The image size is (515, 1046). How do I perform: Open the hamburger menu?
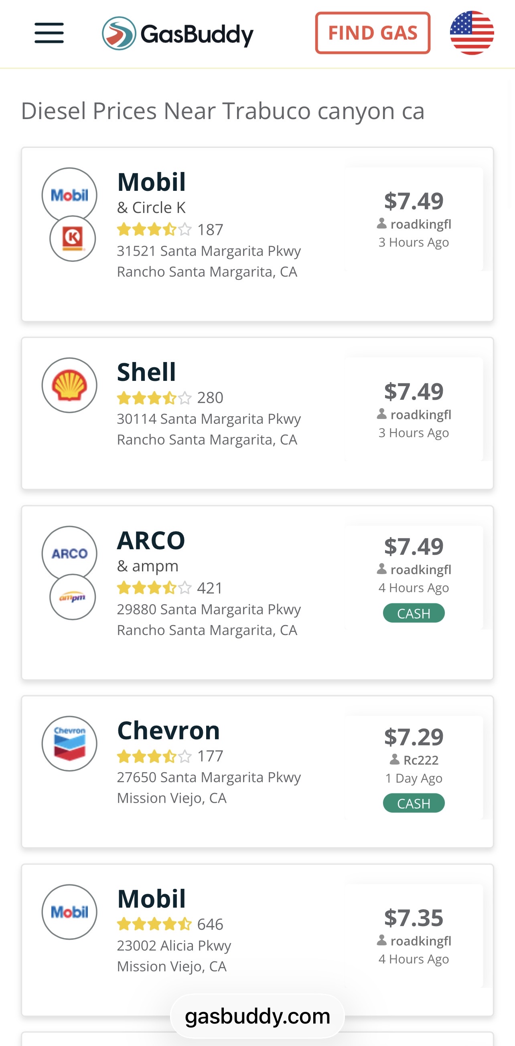[x=49, y=33]
